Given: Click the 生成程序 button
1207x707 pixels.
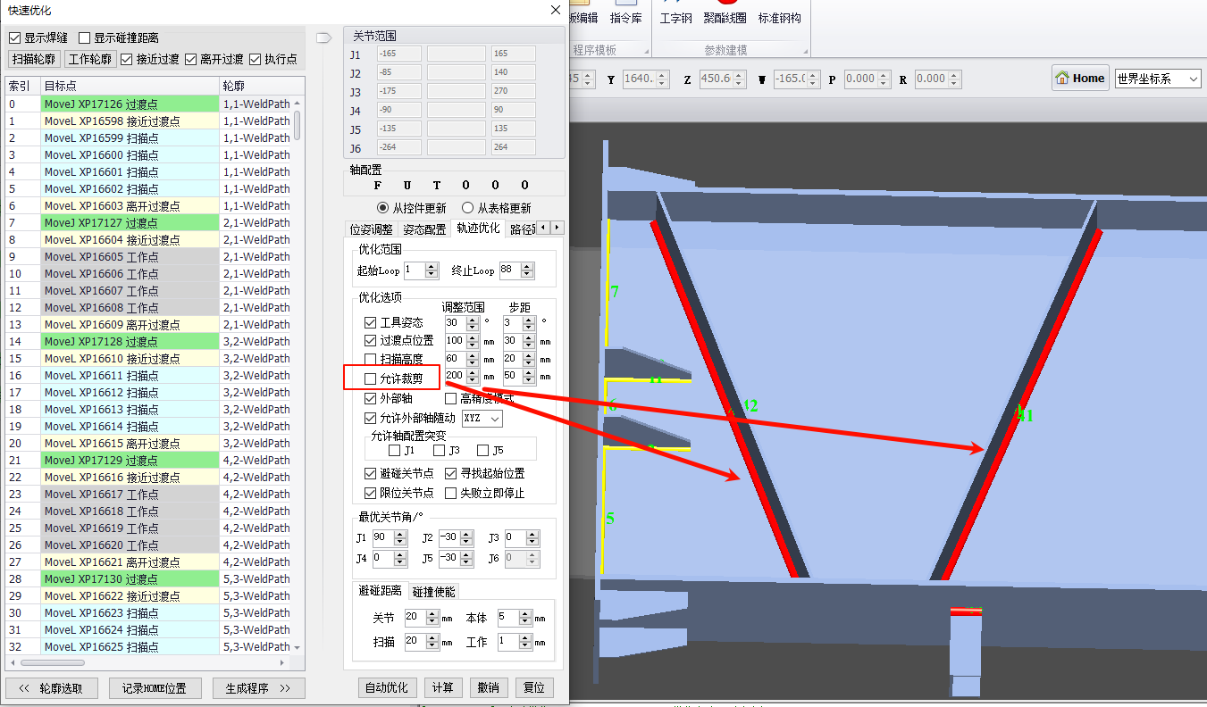Looking at the screenshot, I should (258, 688).
